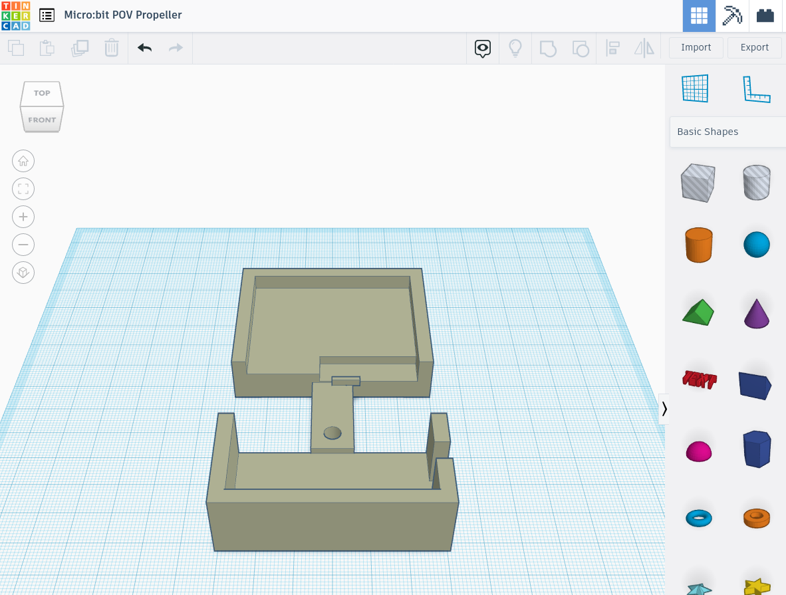Switch to 3D design grid view
786x595 pixels.
point(699,15)
